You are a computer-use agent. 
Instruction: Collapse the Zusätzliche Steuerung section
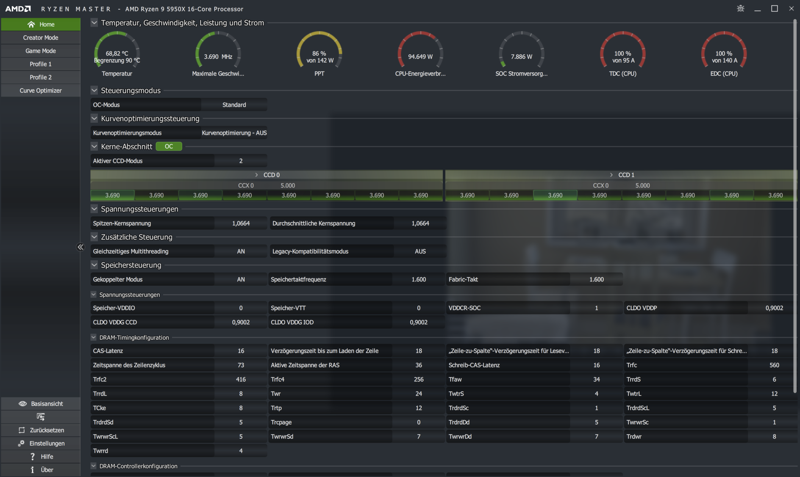[94, 237]
